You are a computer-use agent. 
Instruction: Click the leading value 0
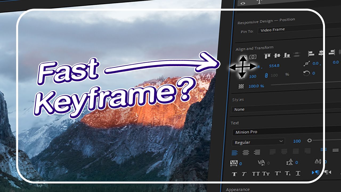point(297,162)
